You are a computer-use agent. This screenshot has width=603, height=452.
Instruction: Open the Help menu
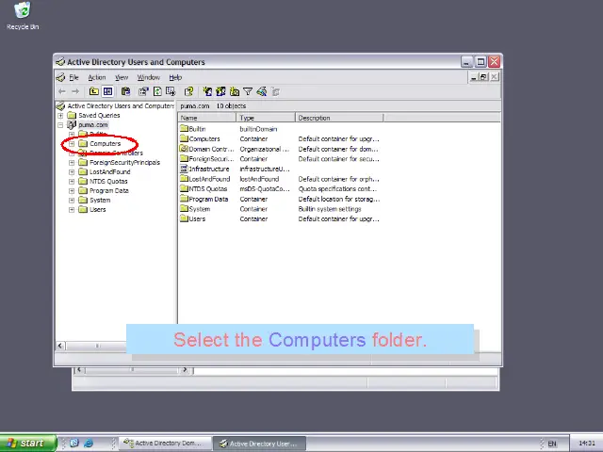[x=175, y=77]
